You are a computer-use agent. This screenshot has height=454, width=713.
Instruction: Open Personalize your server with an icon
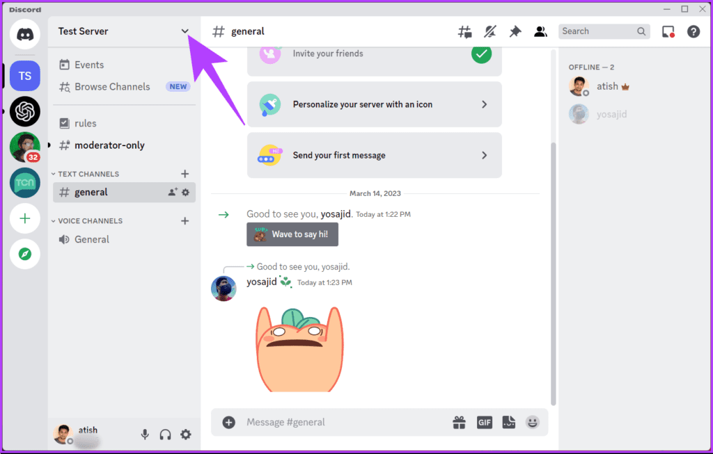click(x=374, y=104)
